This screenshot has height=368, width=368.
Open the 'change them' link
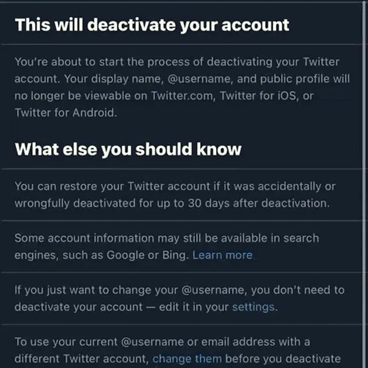coord(187,359)
